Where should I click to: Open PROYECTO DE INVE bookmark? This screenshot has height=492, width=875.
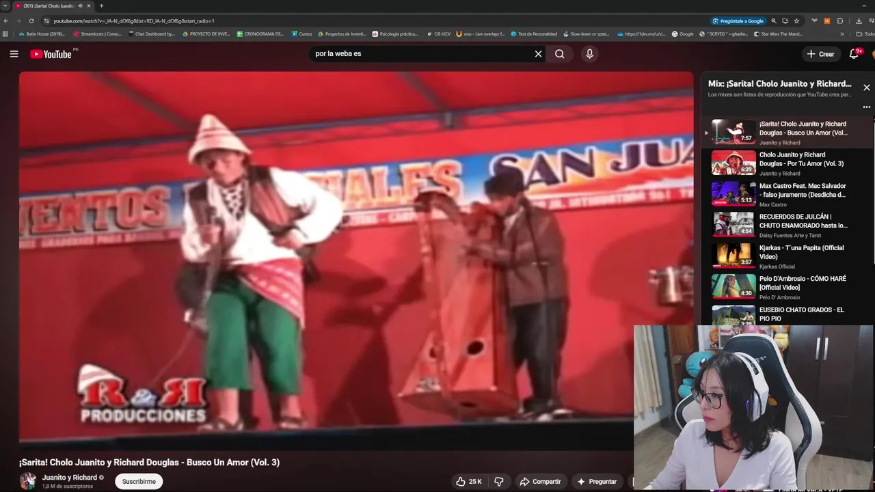tap(206, 33)
